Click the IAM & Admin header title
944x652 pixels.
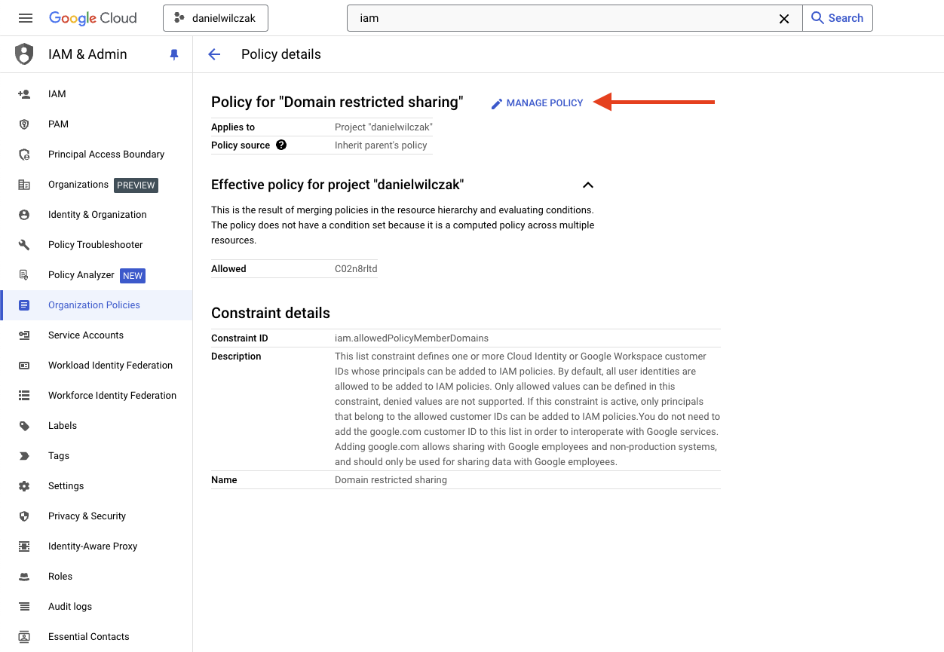coord(87,54)
